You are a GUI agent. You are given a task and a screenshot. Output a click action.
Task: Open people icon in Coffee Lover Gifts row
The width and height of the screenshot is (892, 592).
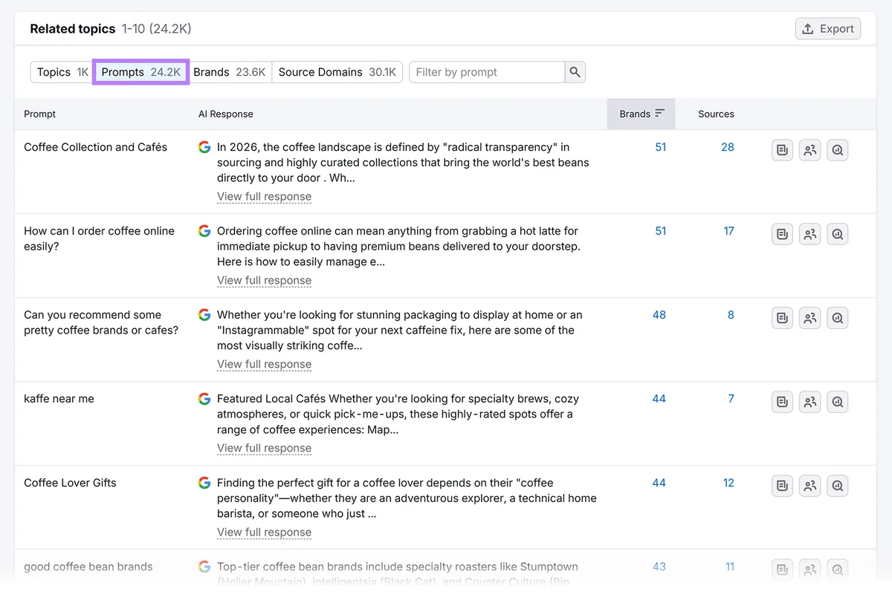(x=809, y=486)
